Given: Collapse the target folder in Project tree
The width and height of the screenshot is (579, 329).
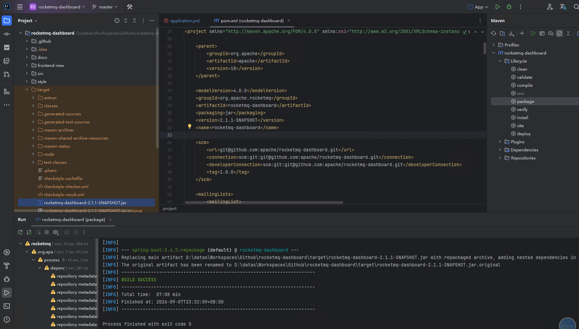Looking at the screenshot, I should tap(27, 90).
